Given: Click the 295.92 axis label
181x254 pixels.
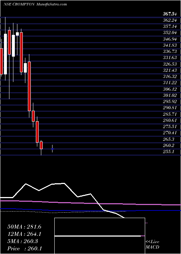Looking at the screenshot, I should [x=169, y=102].
